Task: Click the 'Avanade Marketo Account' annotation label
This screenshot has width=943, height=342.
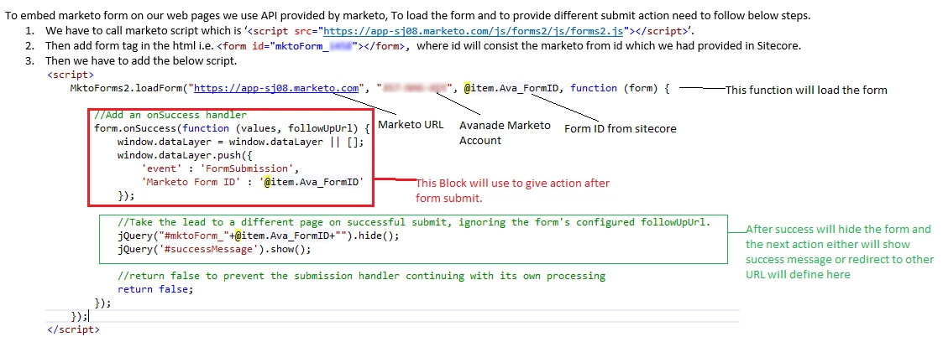Action: [x=505, y=132]
